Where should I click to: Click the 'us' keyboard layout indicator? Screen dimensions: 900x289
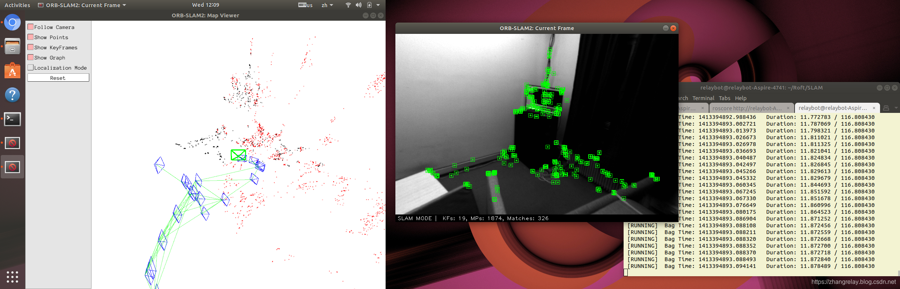pyautogui.click(x=305, y=5)
